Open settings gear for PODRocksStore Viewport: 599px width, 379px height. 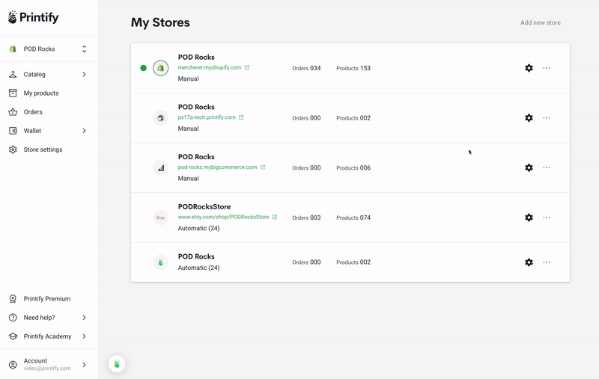(529, 218)
